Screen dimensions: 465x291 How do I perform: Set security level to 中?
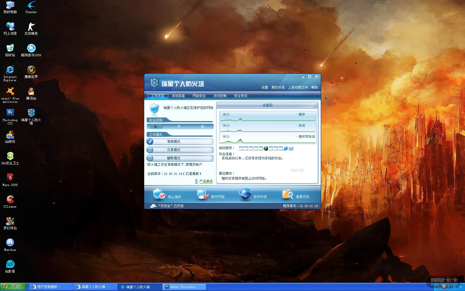179,127
